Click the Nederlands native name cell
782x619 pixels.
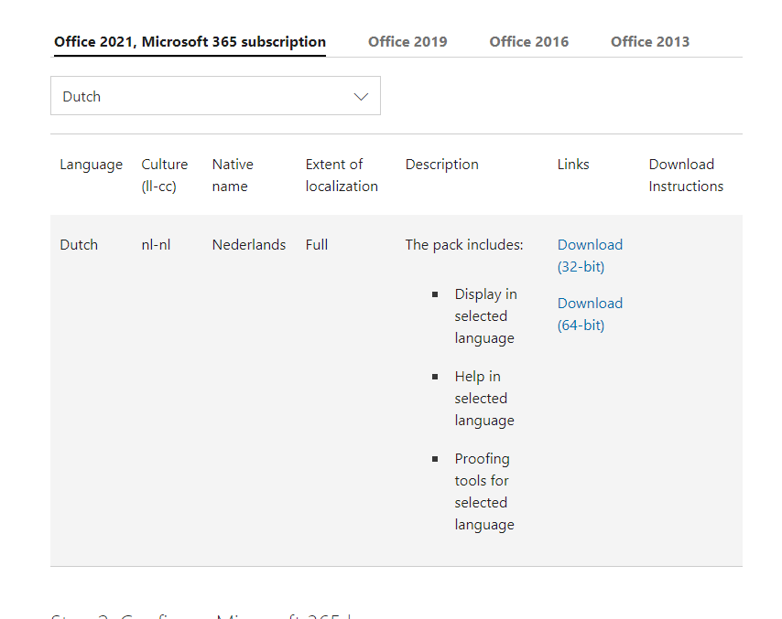(249, 245)
